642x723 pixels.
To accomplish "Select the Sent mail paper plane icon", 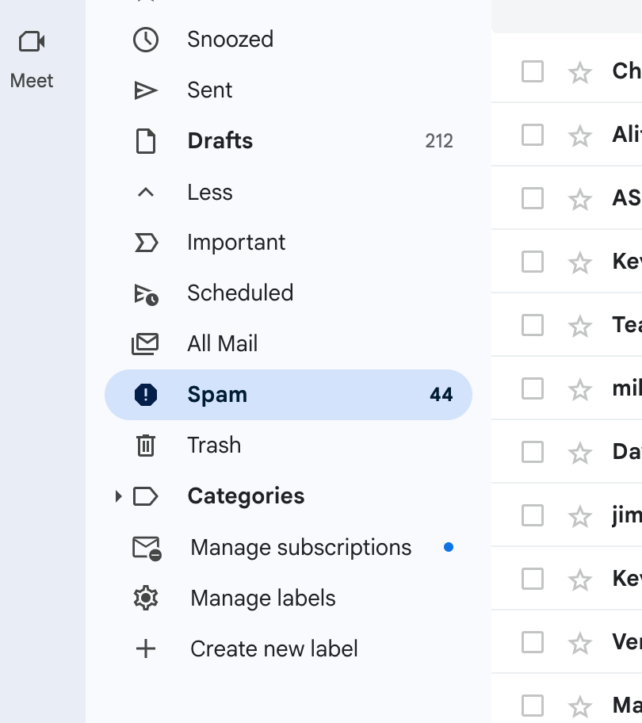I will 146,90.
